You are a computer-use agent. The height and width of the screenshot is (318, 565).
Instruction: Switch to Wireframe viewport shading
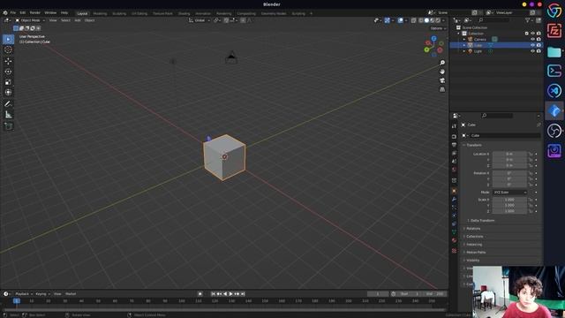(421, 20)
